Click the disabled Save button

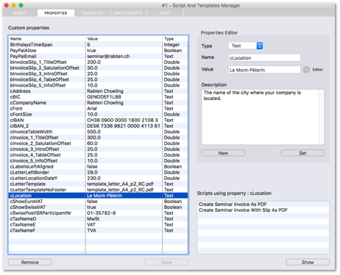[x=166, y=262]
